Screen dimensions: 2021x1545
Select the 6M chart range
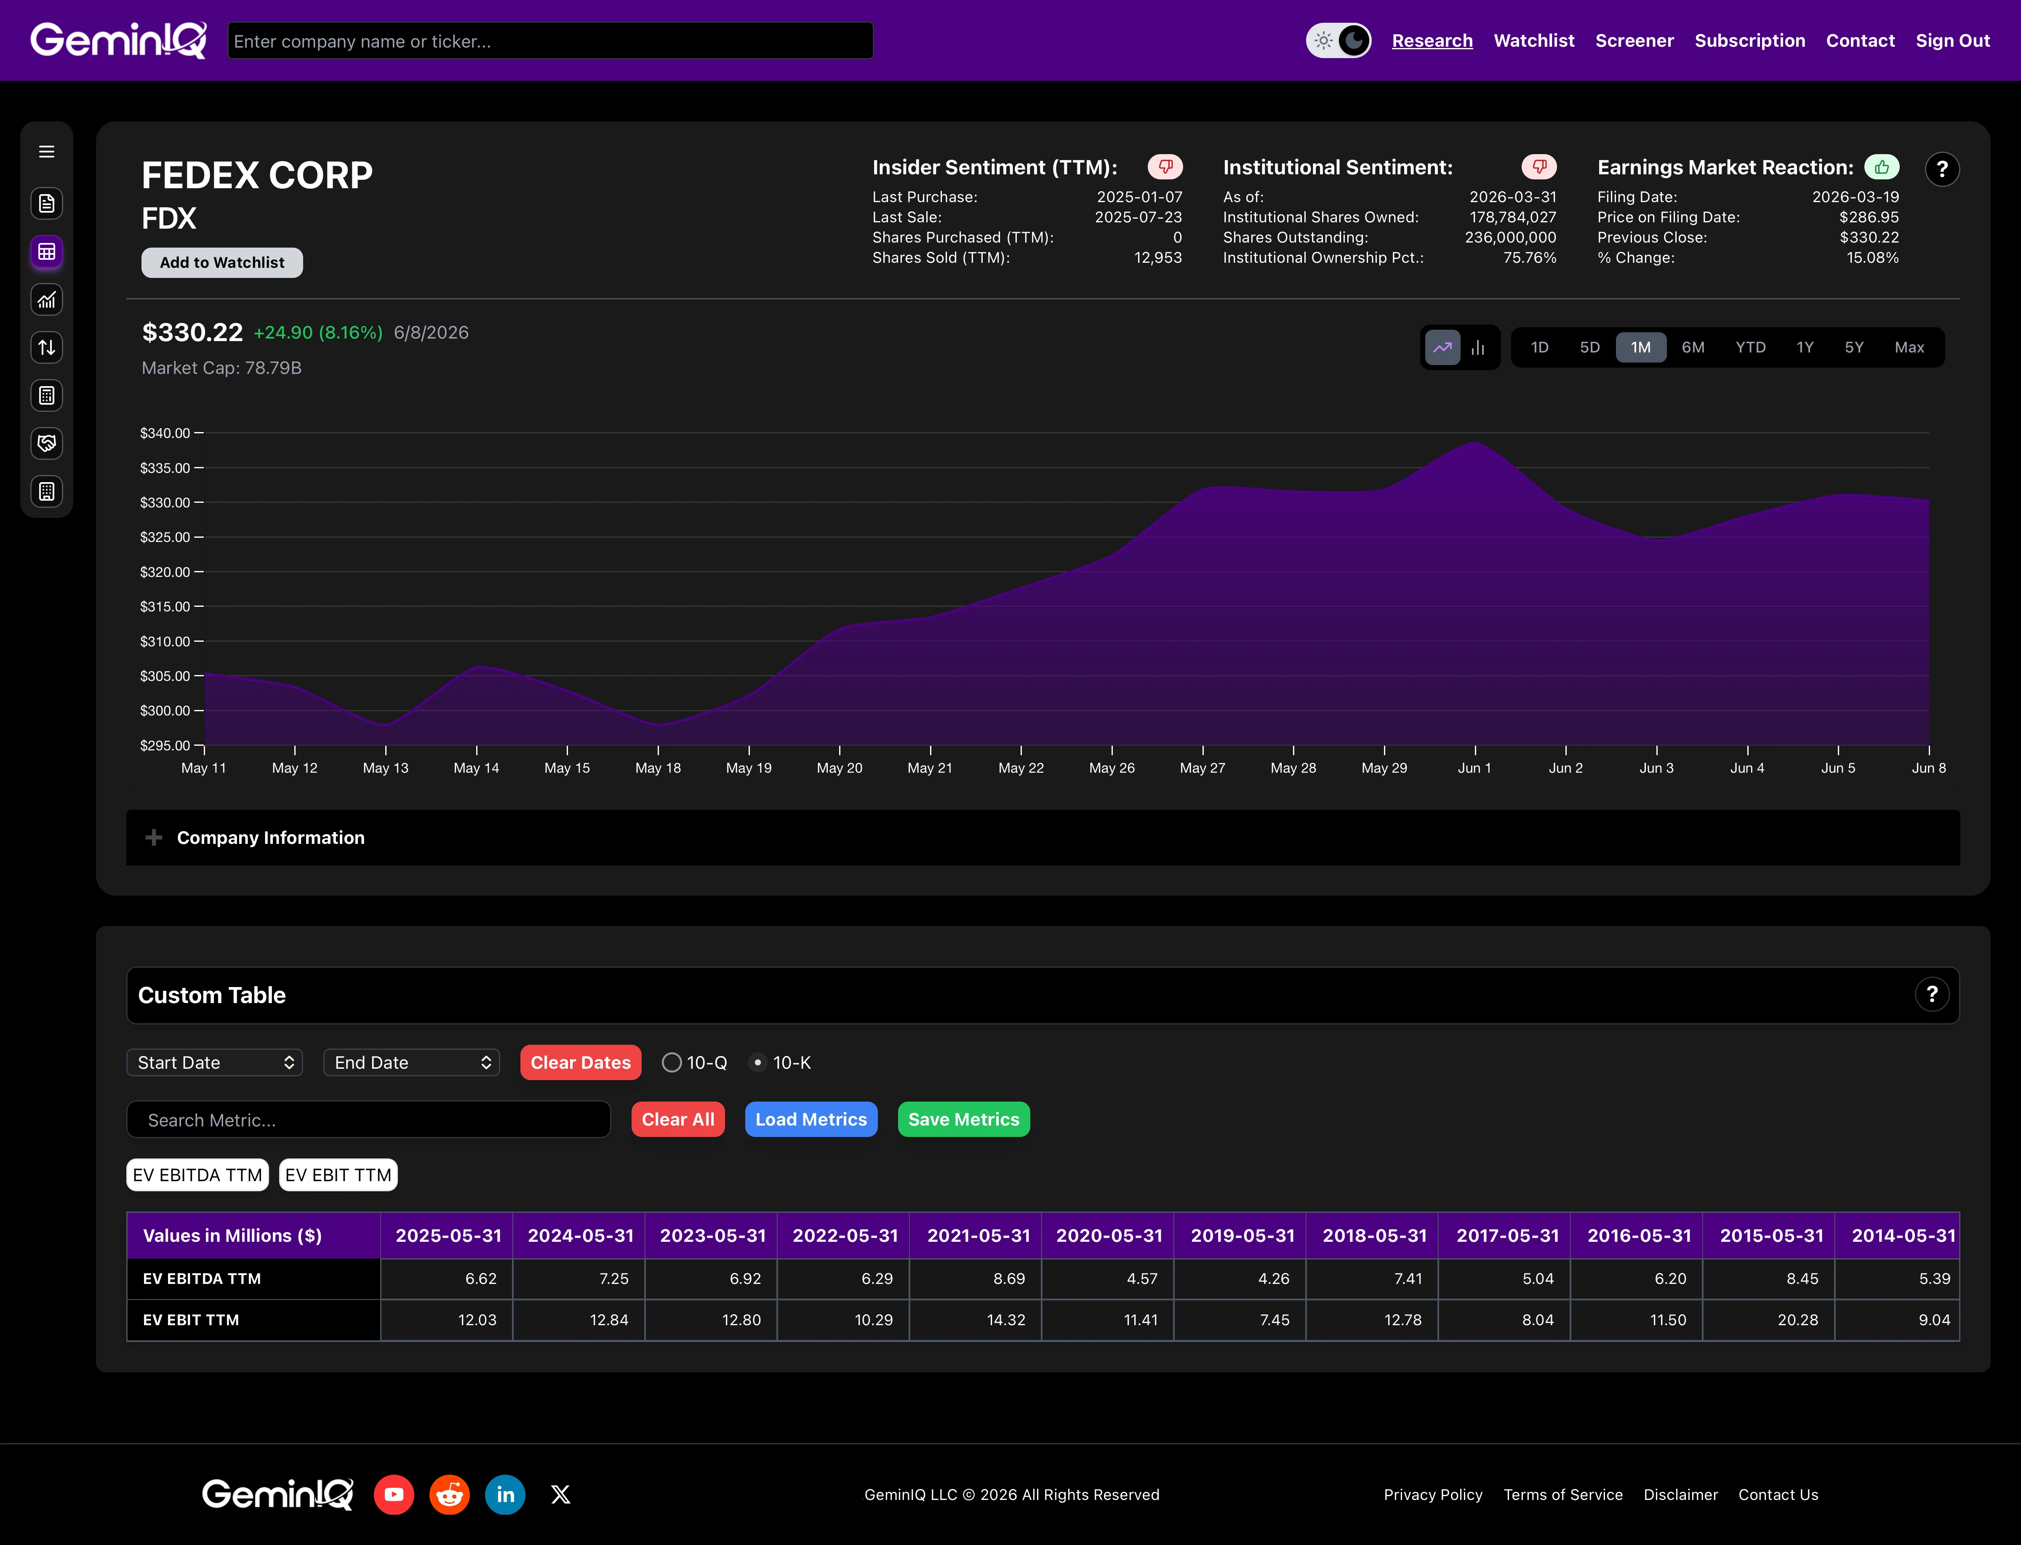tap(1693, 348)
